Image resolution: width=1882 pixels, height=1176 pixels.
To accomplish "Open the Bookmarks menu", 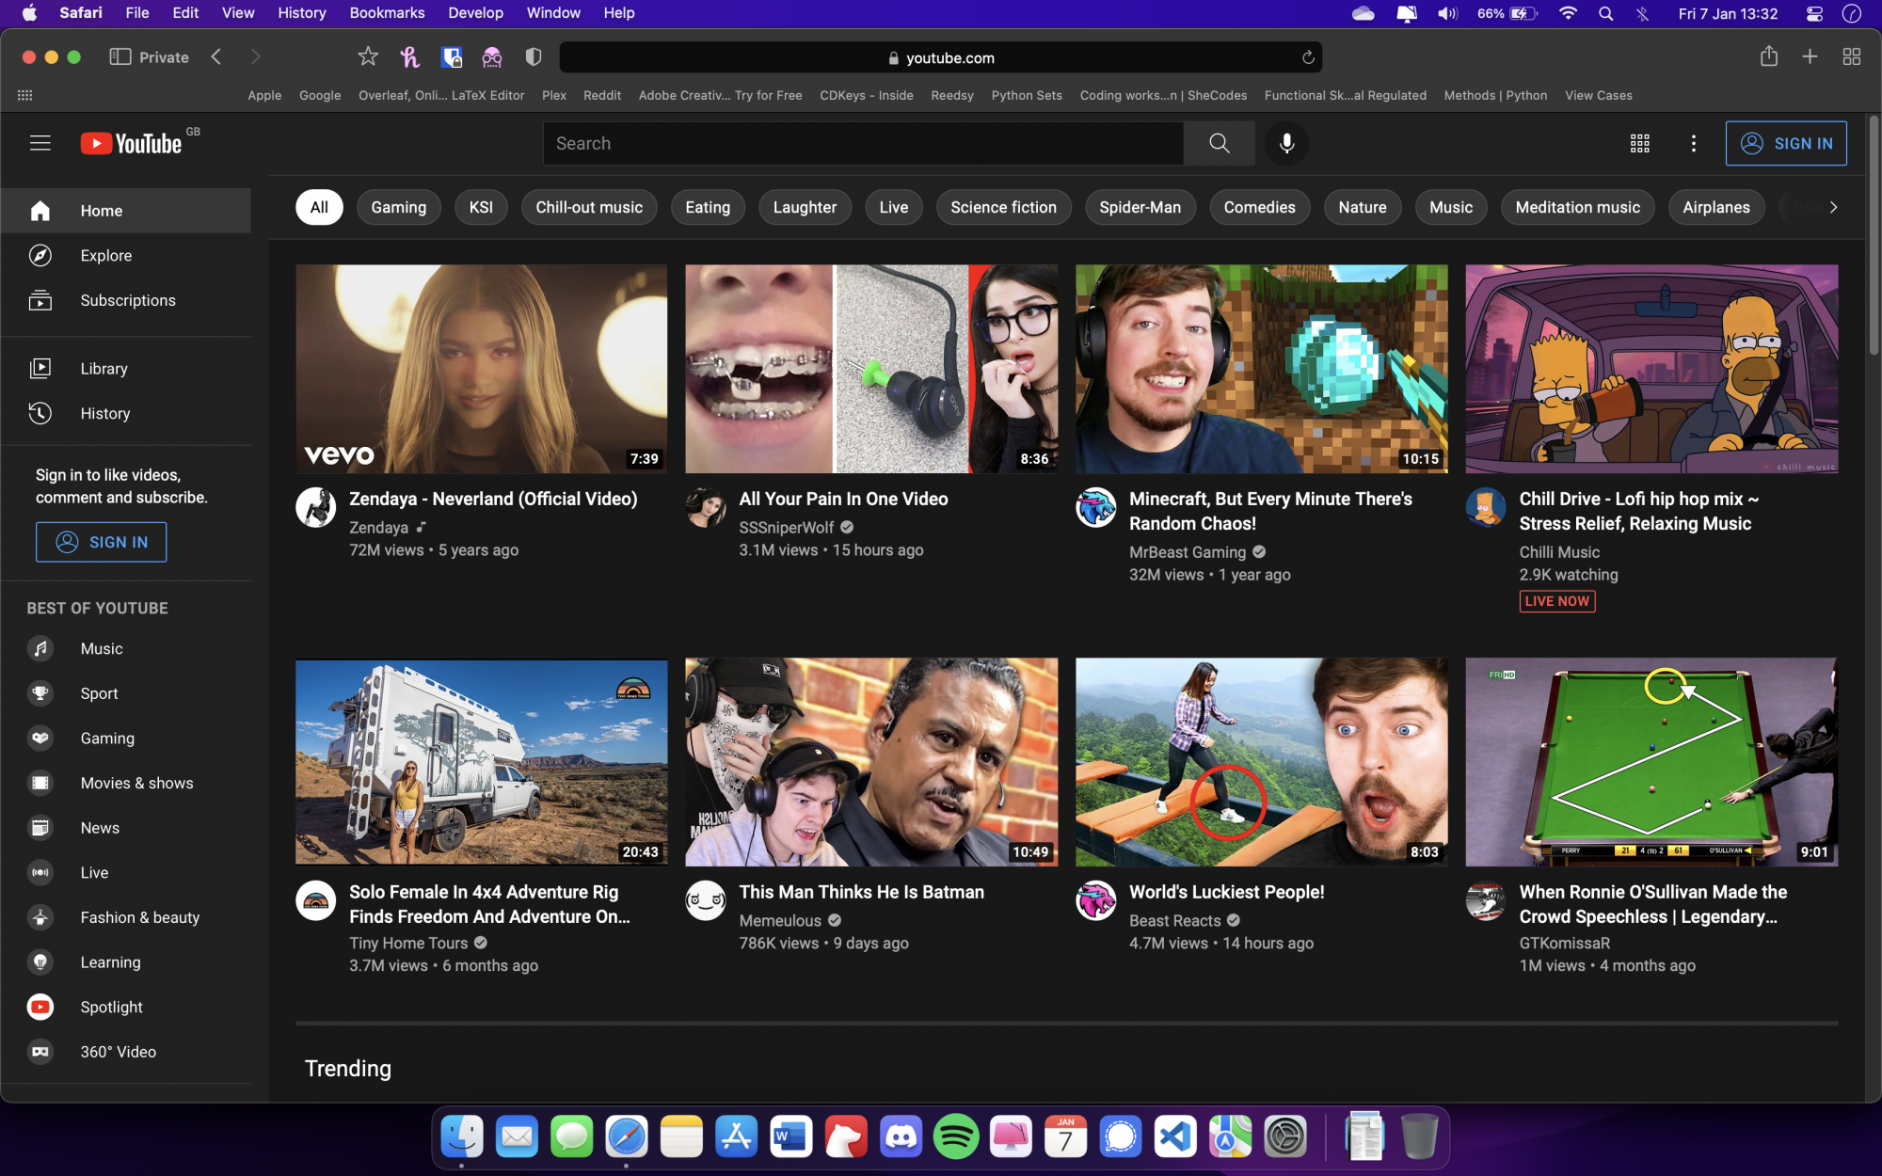I will tap(387, 13).
